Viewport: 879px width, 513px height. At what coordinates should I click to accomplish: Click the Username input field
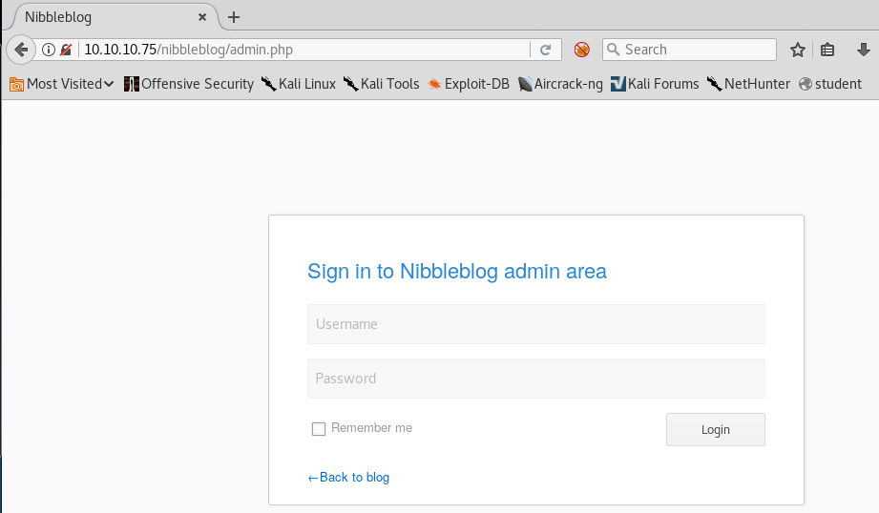(535, 324)
